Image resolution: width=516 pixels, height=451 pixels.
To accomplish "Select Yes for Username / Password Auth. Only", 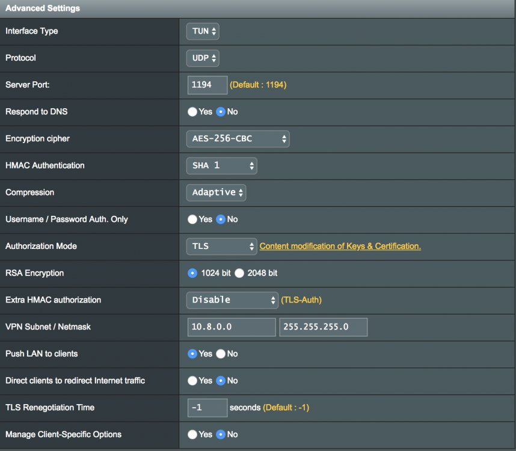I will pos(192,219).
